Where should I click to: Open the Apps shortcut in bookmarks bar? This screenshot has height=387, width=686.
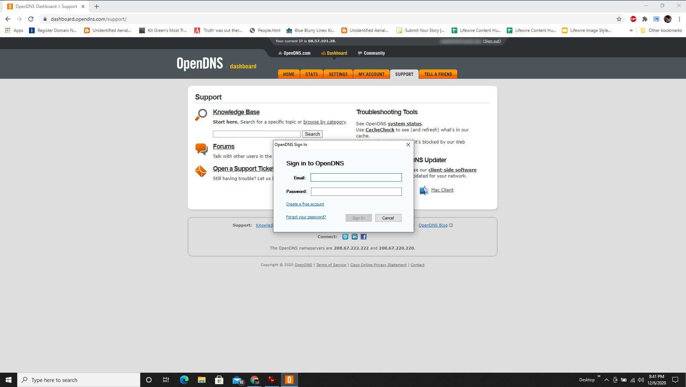(14, 30)
